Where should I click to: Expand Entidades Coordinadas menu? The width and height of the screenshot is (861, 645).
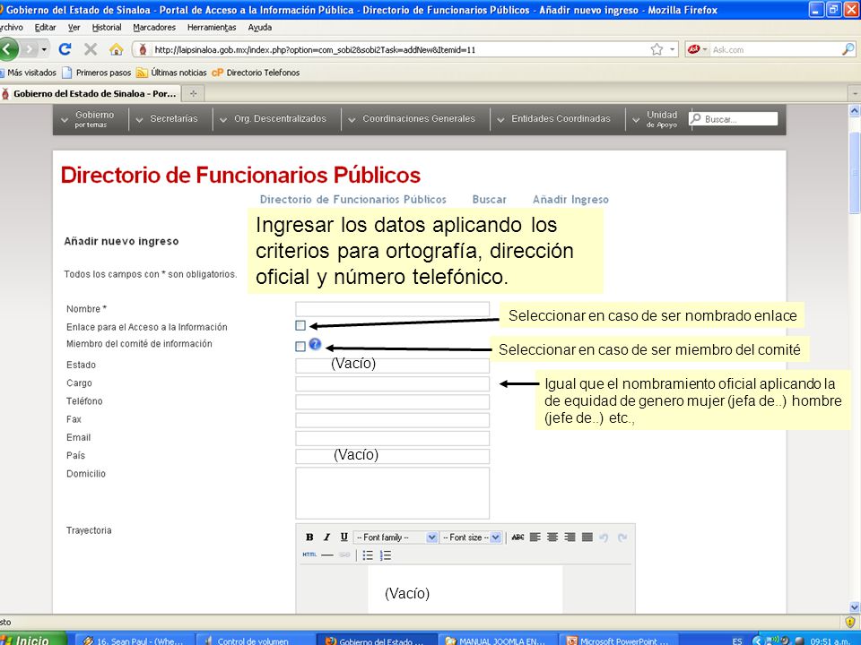pos(554,118)
